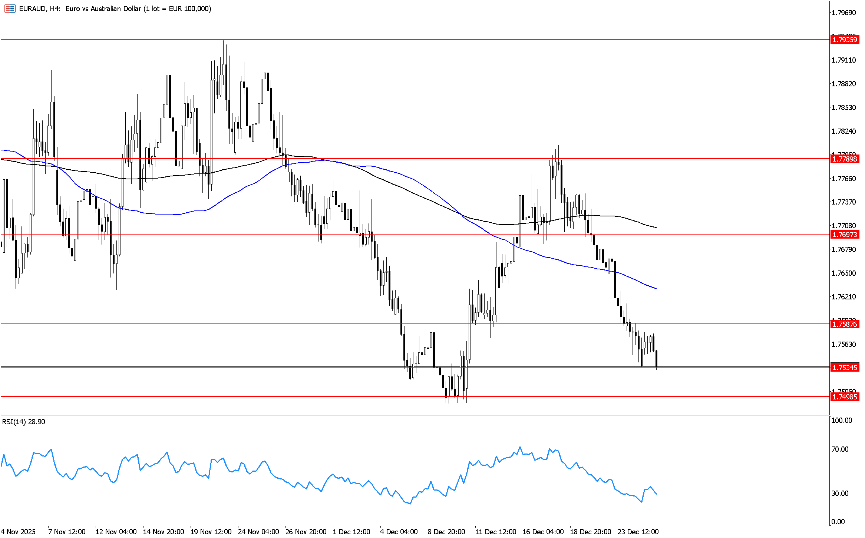
Task: Select the right end of the black moving average
Action: pyautogui.click(x=656, y=227)
